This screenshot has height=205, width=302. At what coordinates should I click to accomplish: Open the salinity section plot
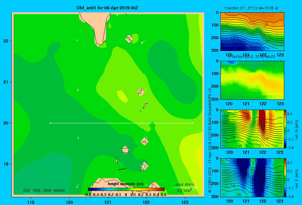252,80
